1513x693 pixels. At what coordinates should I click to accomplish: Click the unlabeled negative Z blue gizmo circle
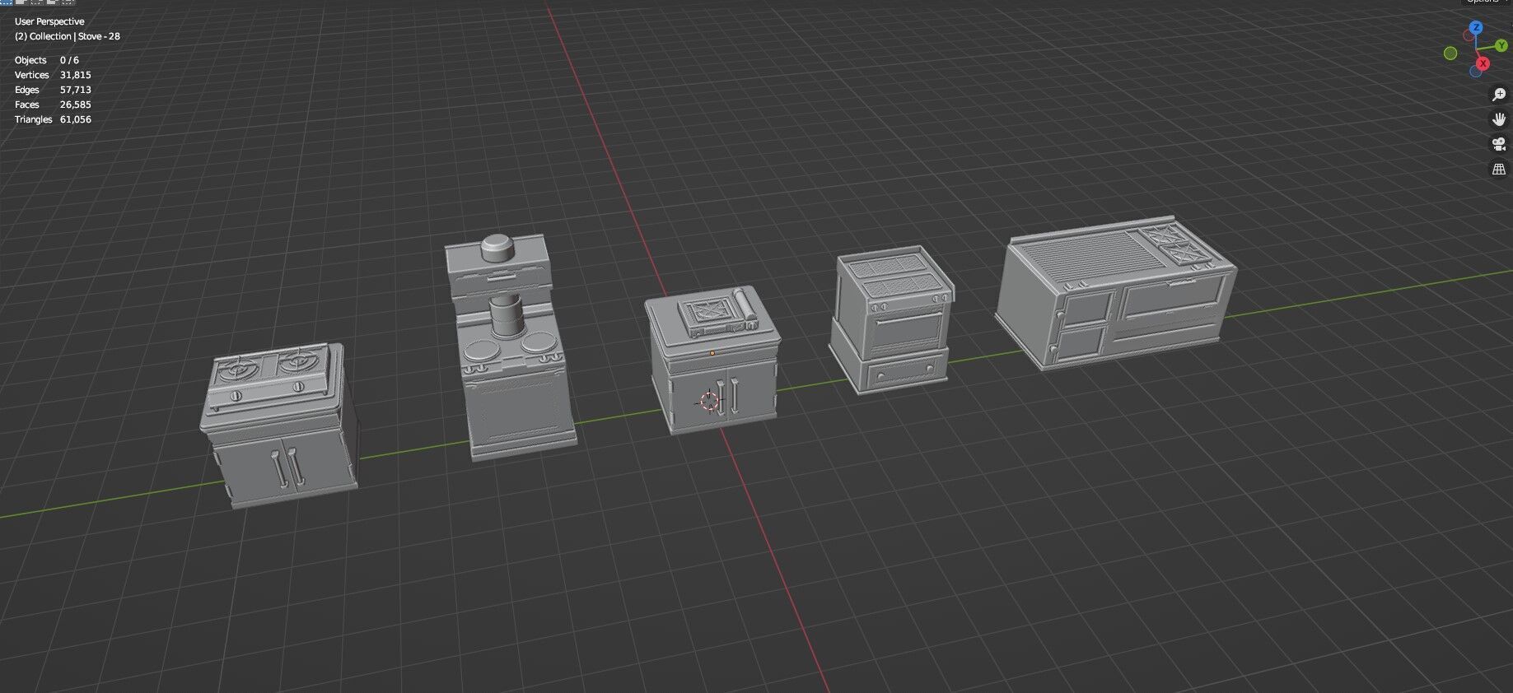[1475, 72]
